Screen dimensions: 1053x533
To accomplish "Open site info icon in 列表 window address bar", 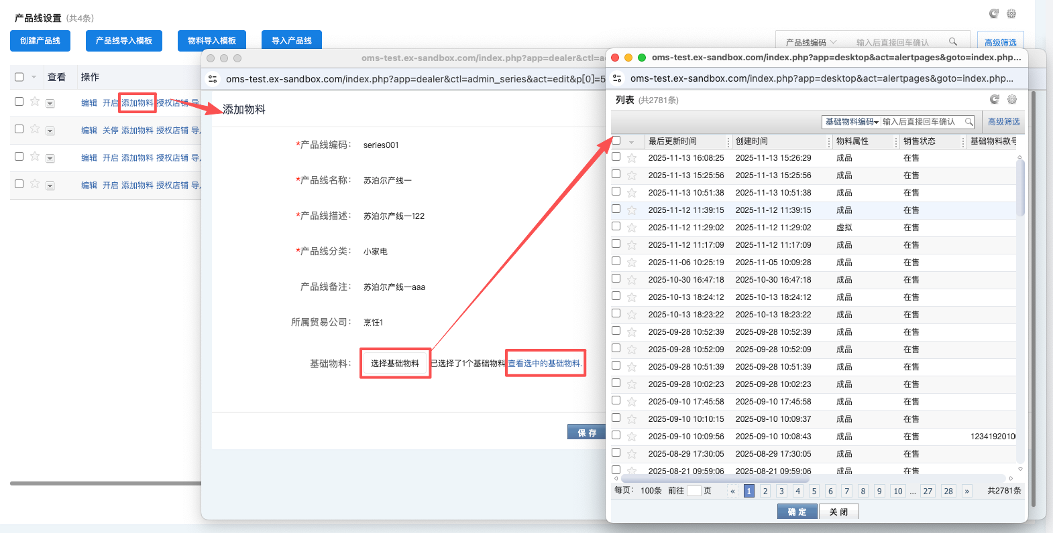I will point(618,78).
